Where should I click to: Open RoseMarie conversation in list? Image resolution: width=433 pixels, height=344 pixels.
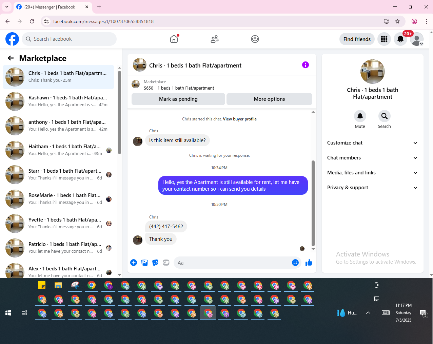[x=58, y=199]
